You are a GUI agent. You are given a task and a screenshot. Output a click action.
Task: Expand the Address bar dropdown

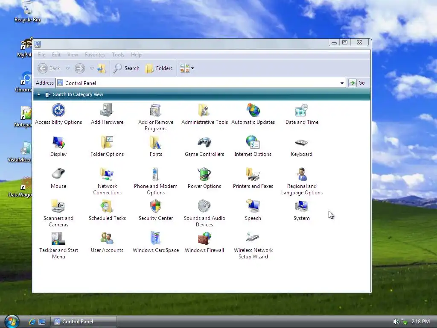click(x=342, y=83)
